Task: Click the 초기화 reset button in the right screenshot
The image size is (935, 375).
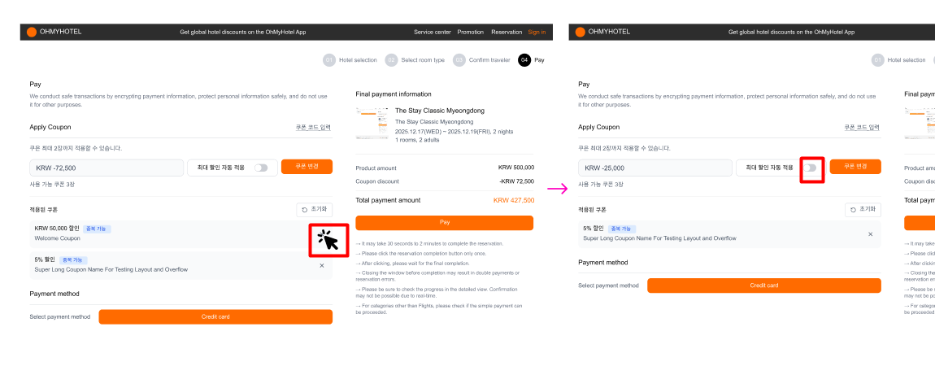Action: pyautogui.click(x=863, y=210)
